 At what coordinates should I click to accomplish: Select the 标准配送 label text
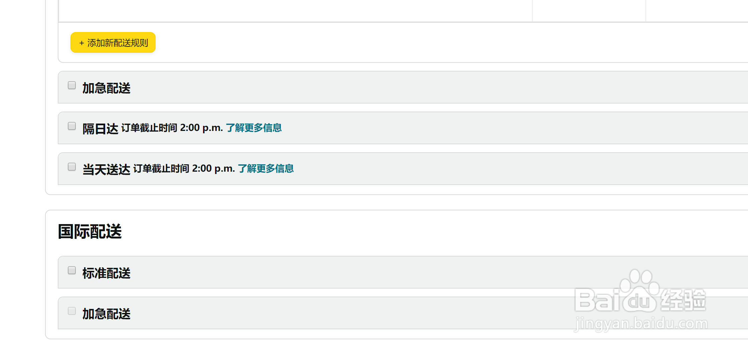pos(106,273)
